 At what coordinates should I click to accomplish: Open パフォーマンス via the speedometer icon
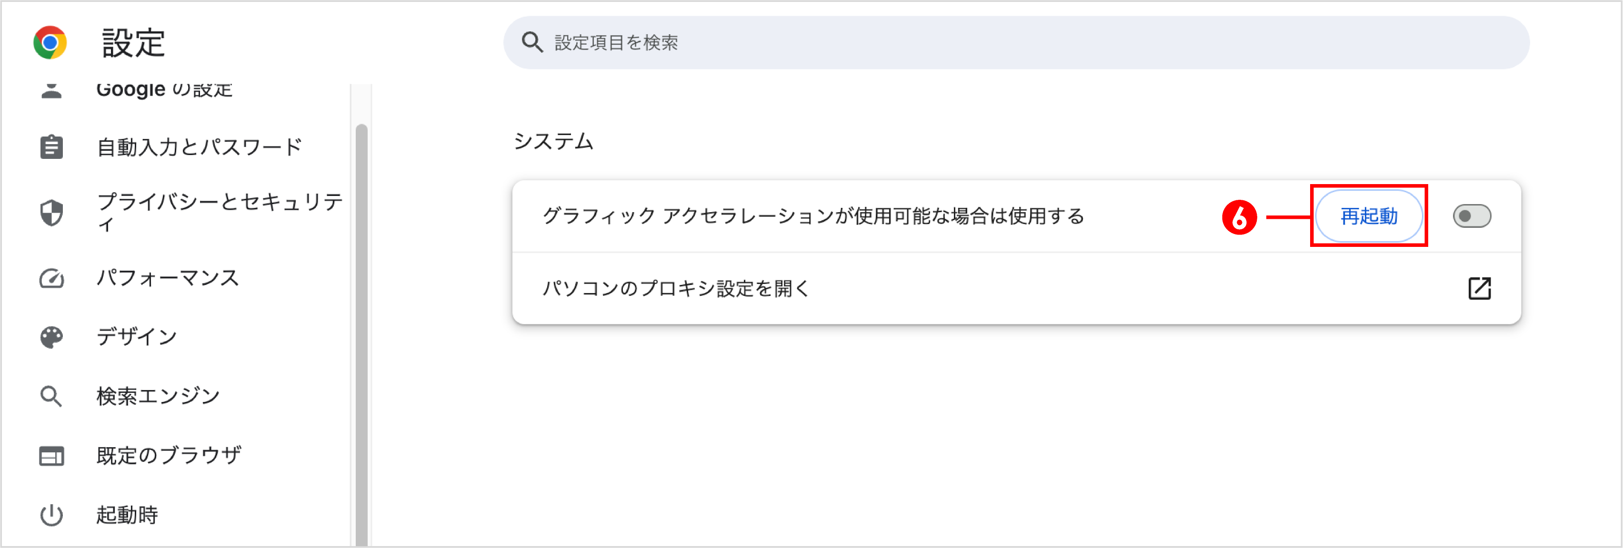click(51, 277)
